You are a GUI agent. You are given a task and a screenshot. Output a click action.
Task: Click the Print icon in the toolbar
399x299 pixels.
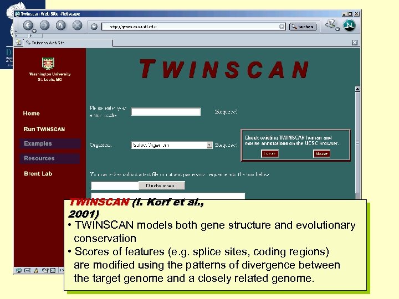tap(330, 24)
